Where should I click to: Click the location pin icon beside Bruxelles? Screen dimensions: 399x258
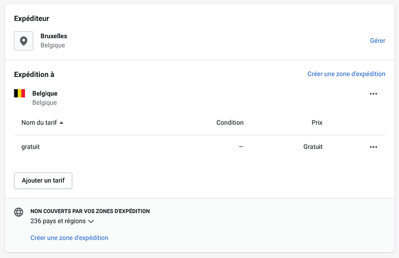click(24, 41)
